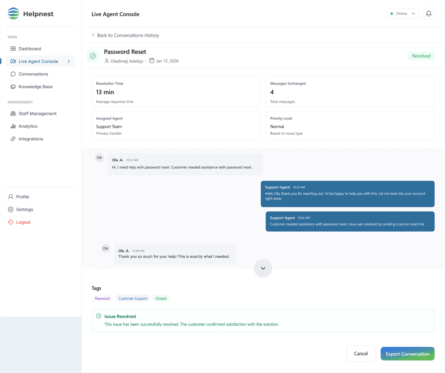The image size is (445, 373).
Task: Open Analytics menu item
Action: coord(41,126)
